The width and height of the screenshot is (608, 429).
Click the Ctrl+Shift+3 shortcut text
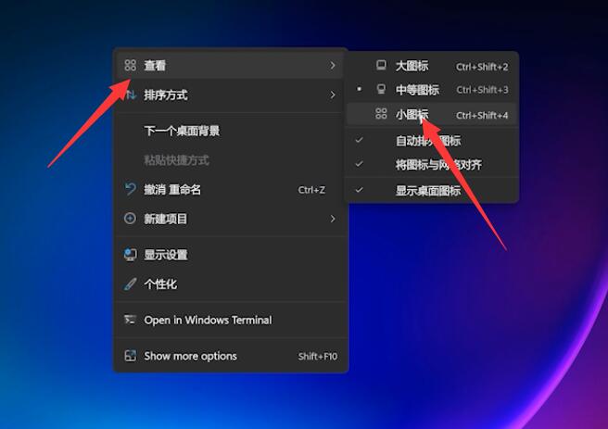482,90
